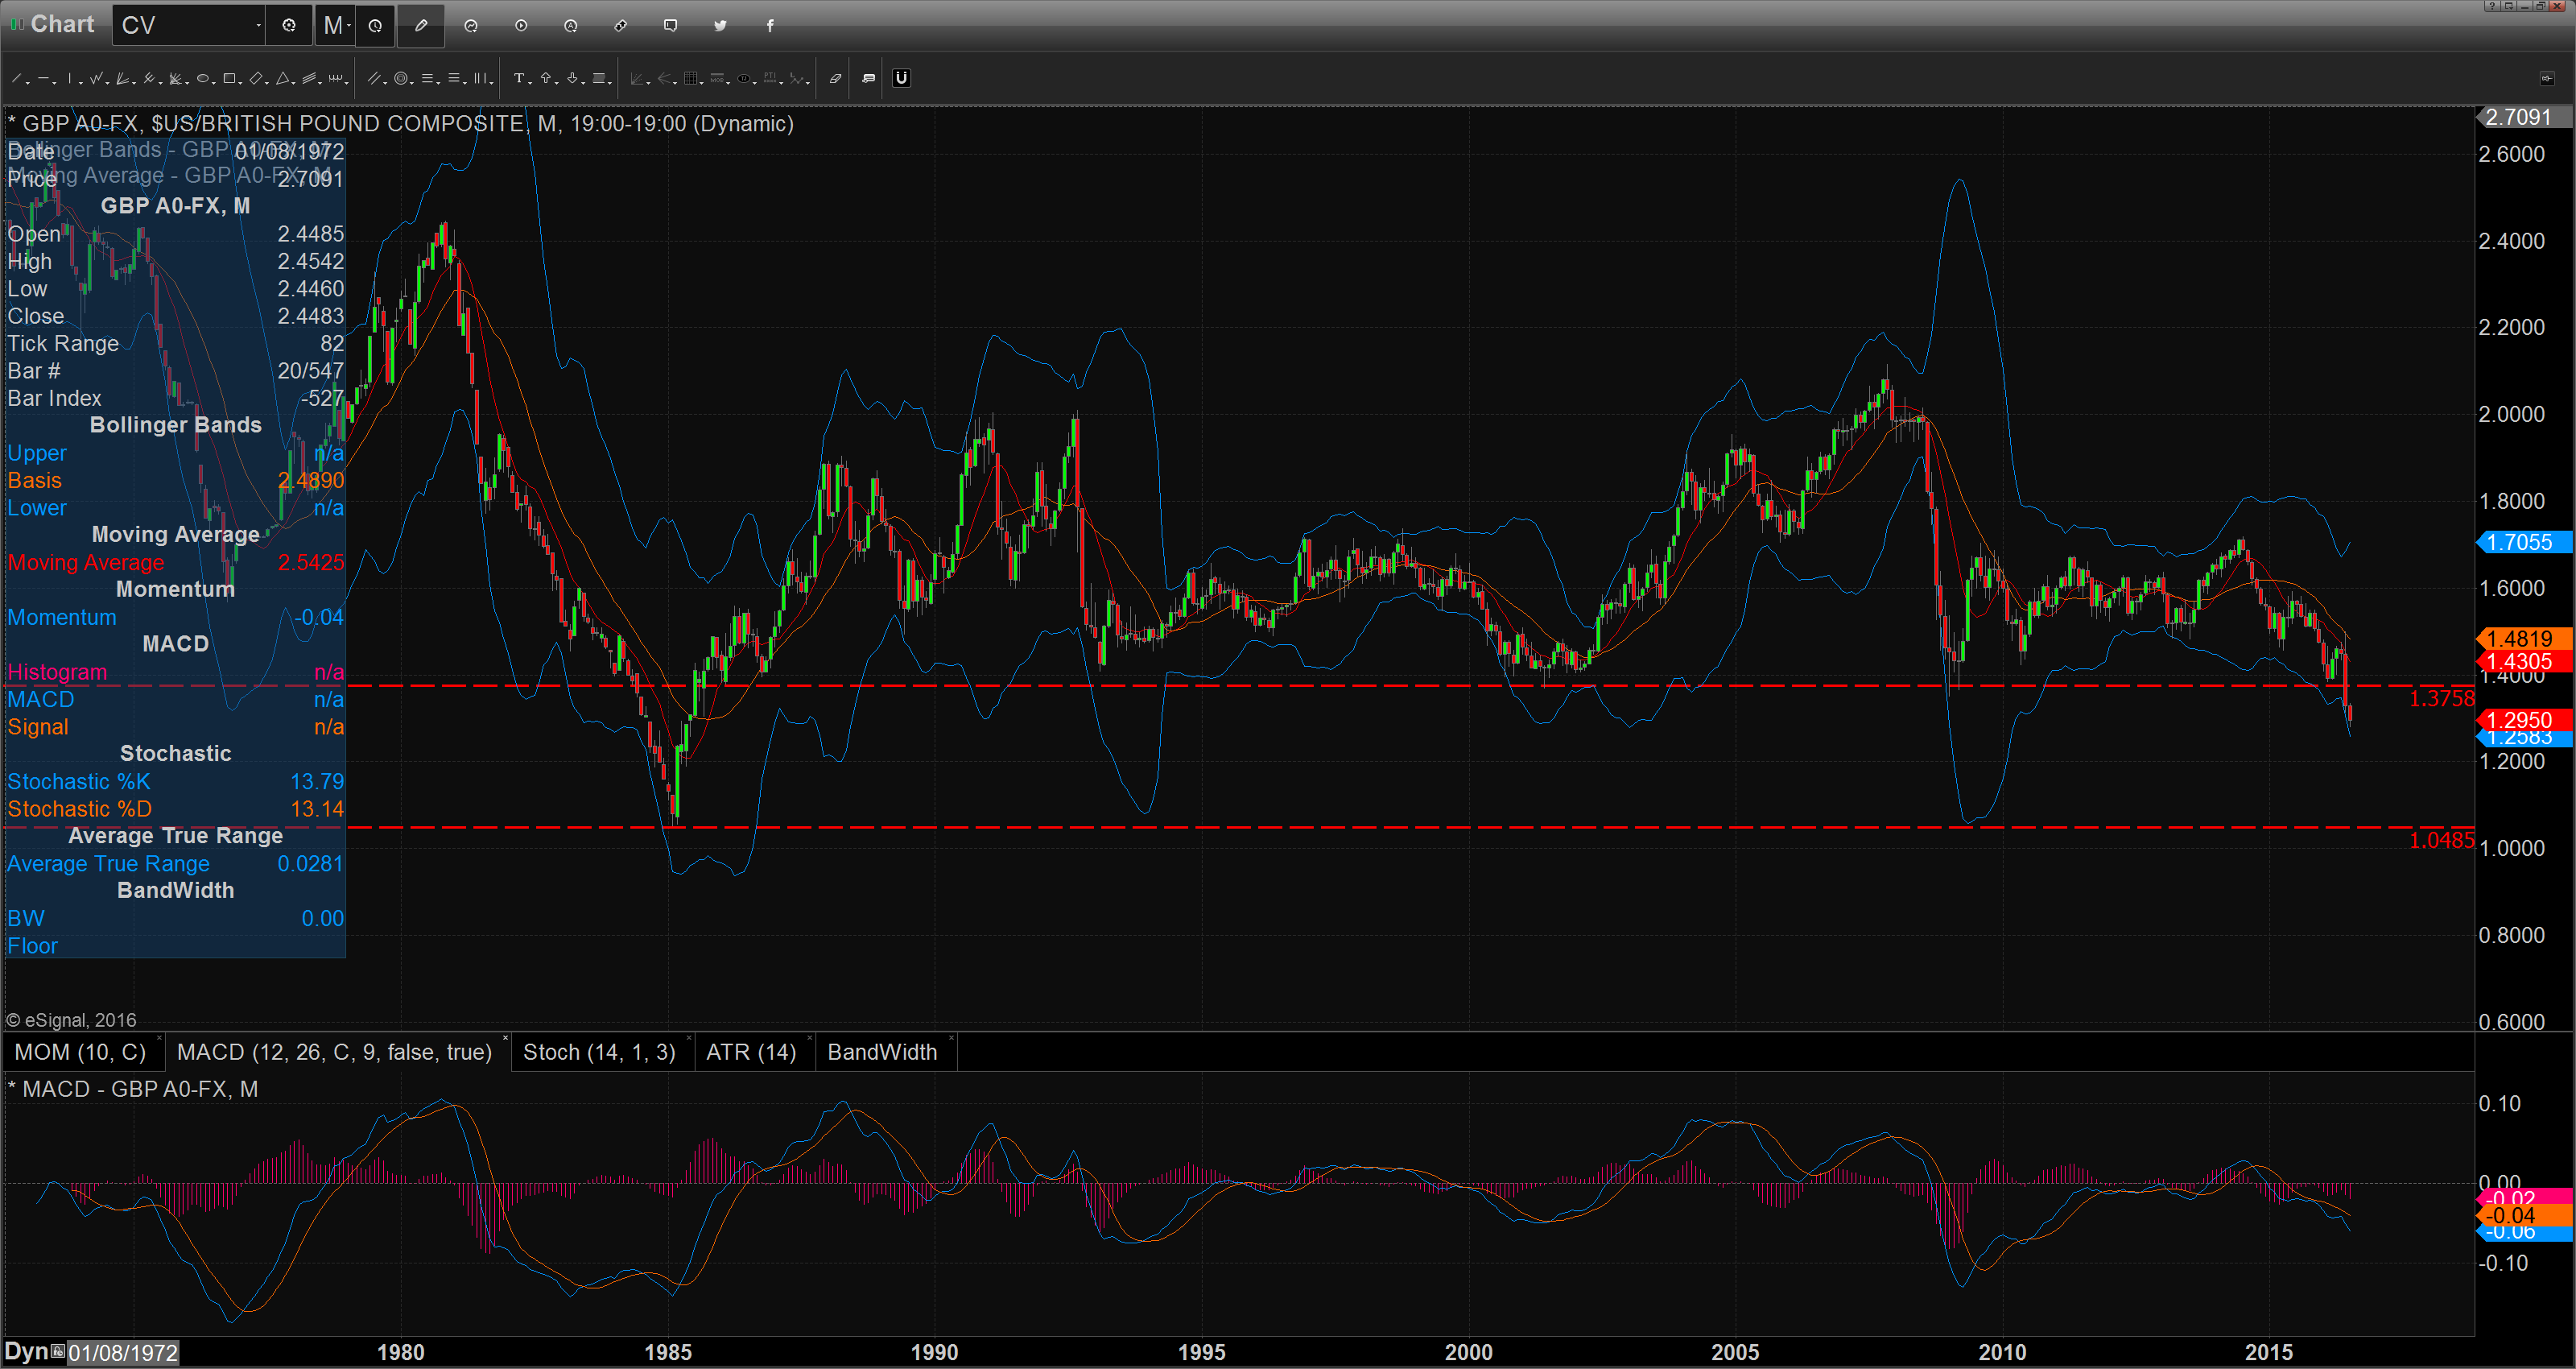Toggle the magnet snap mode
This screenshot has height=1369, width=2576.
point(902,78)
